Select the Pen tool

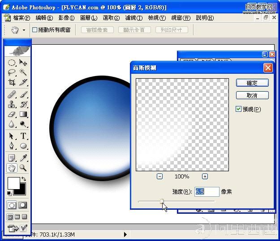point(12,146)
